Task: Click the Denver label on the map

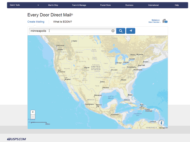Action: [87, 67]
